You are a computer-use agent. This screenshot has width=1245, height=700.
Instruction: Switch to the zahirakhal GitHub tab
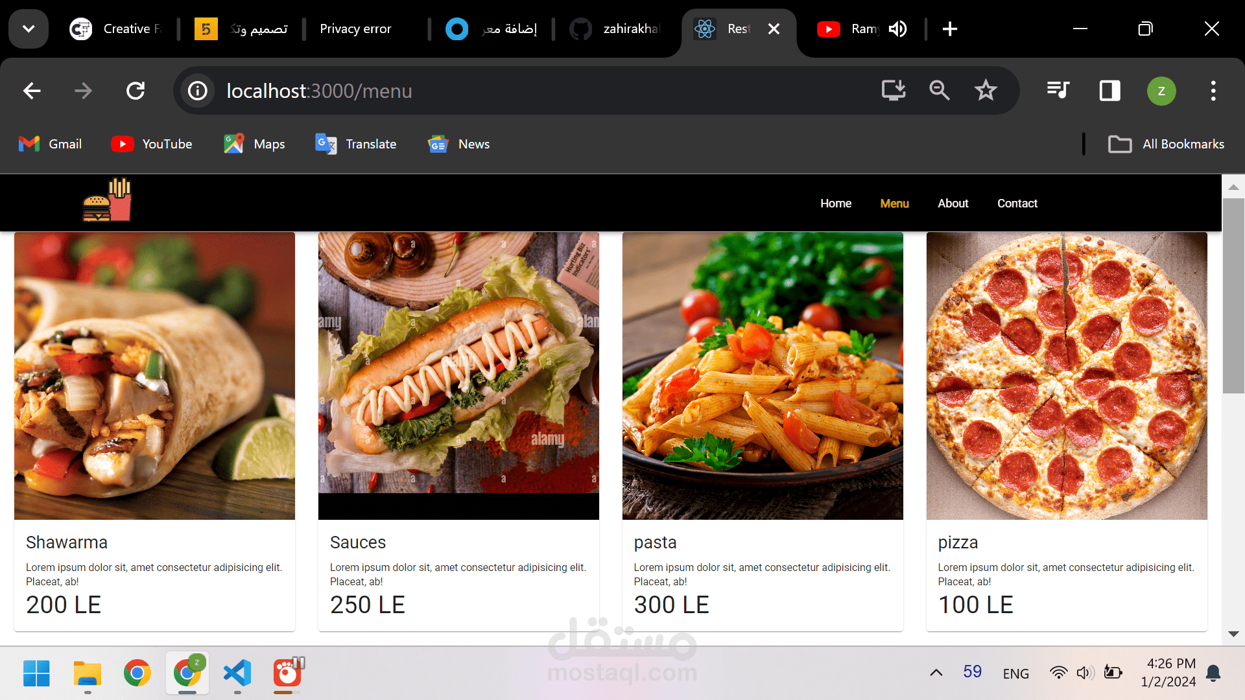tap(616, 29)
